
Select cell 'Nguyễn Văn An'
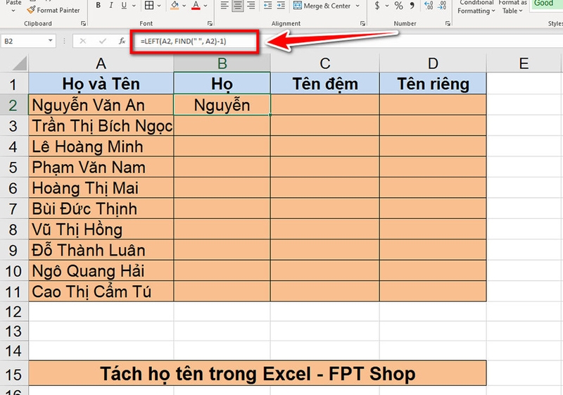(x=101, y=105)
